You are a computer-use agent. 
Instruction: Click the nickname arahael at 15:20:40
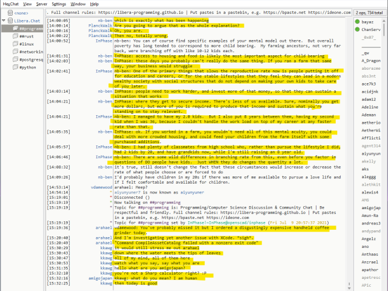tap(103, 238)
